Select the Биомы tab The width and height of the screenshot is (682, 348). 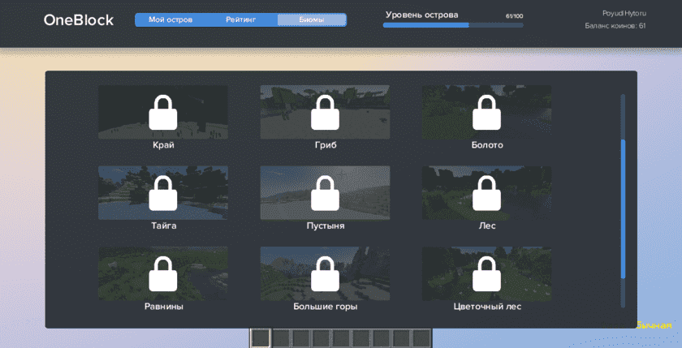pos(311,19)
